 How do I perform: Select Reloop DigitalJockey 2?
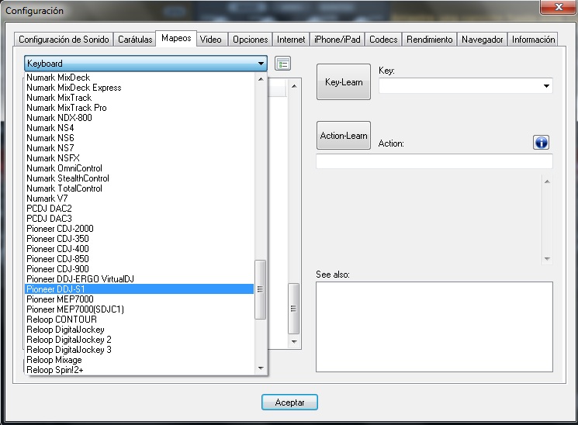(x=140, y=340)
